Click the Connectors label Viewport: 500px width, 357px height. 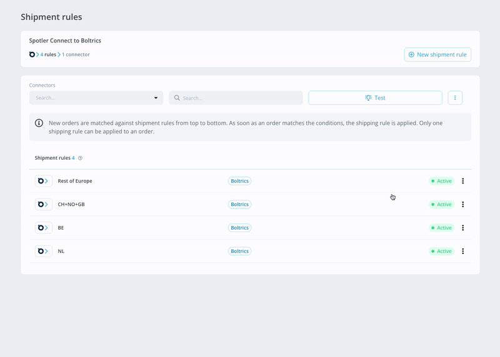42,85
